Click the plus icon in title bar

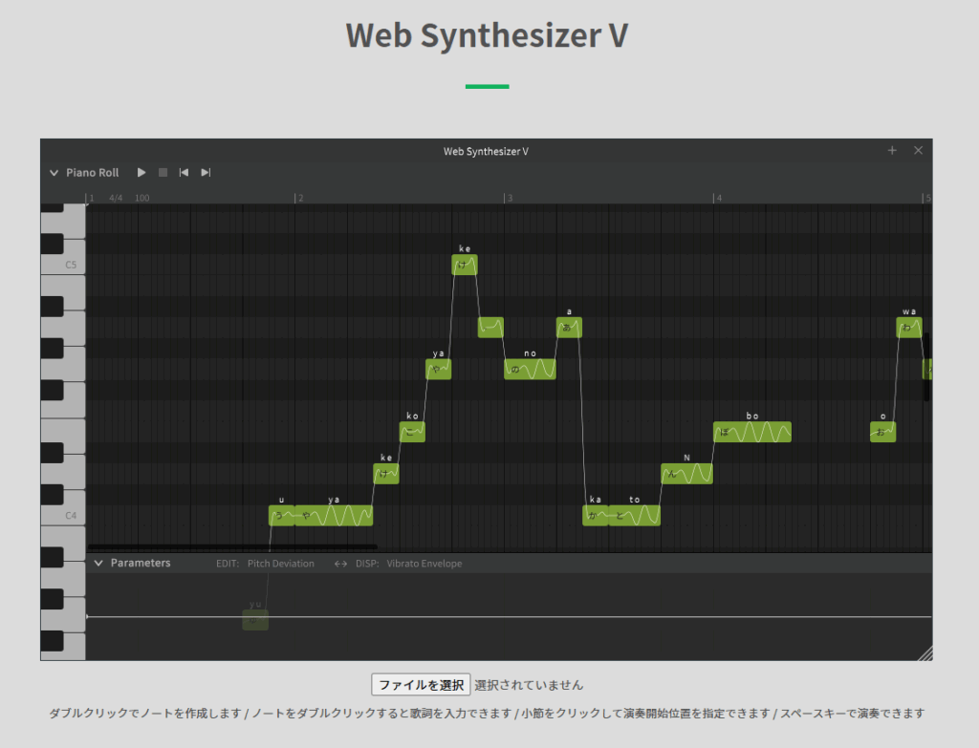click(x=892, y=150)
